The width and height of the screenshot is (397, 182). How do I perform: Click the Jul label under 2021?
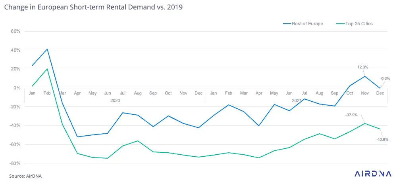point(304,93)
